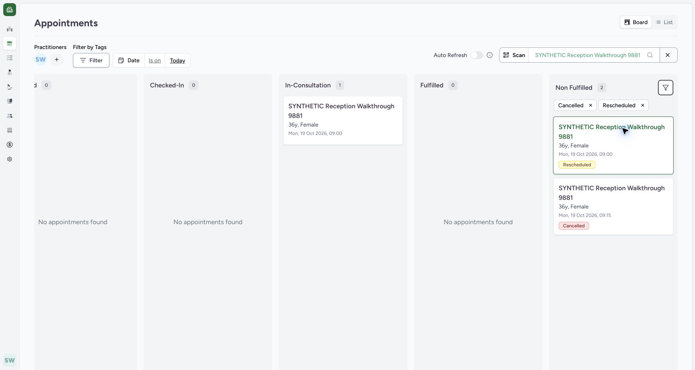Click the In-Consultation column header
Screen dimensions: 695x370
pyautogui.click(x=308, y=85)
